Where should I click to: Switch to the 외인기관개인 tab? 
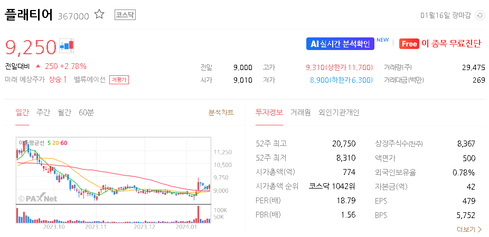pyautogui.click(x=339, y=112)
